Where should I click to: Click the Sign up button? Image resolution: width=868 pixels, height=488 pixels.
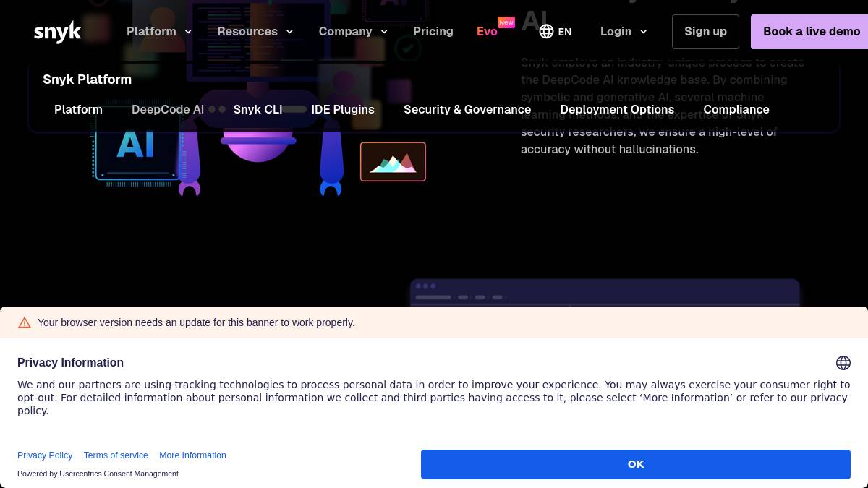point(705,32)
